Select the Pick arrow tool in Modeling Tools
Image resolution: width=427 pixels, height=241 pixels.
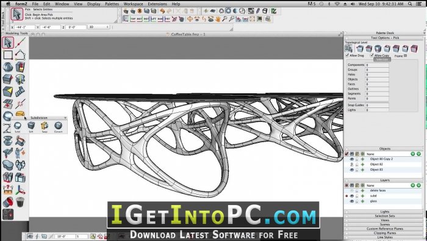click(x=7, y=43)
